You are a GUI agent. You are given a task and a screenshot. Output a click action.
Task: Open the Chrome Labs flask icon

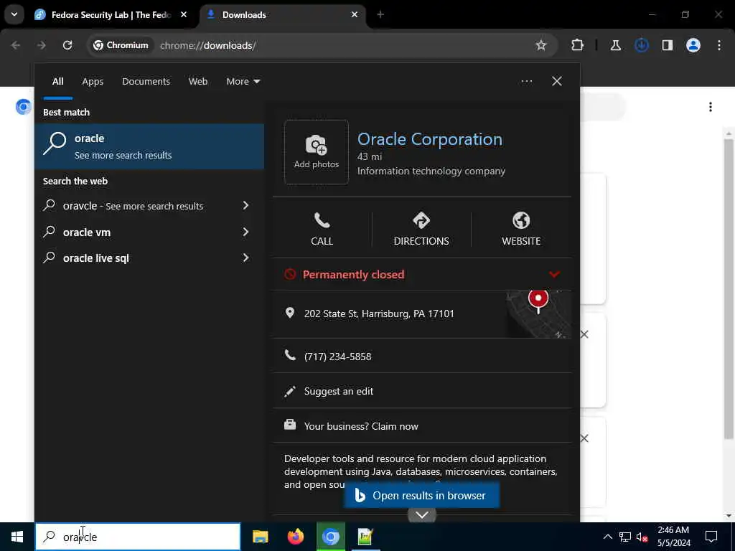[615, 45]
